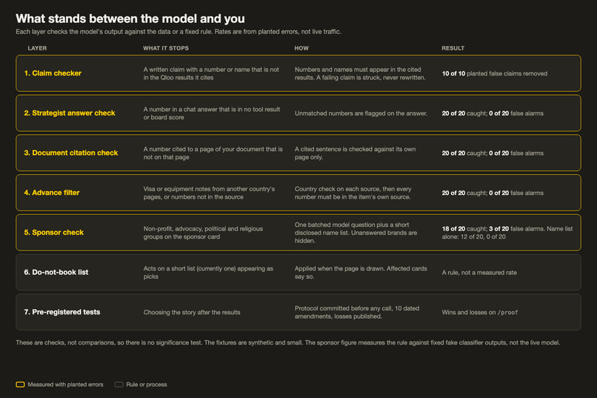Click the '10 of 10' planted false claims result

(453, 73)
